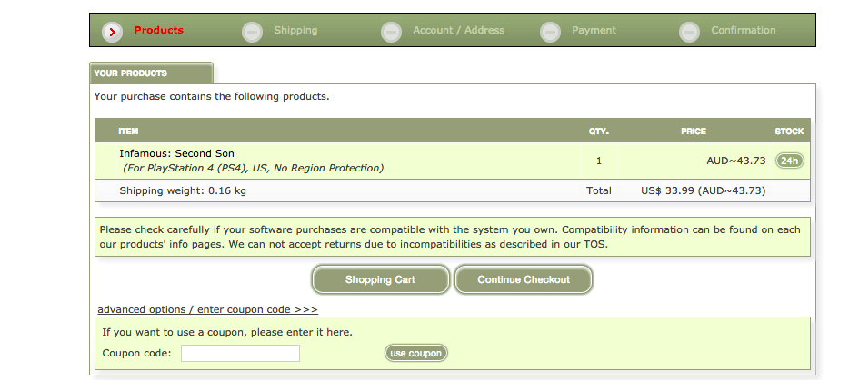Click the round icon beside Account / Address
This screenshot has height=380, width=859.
tap(391, 32)
